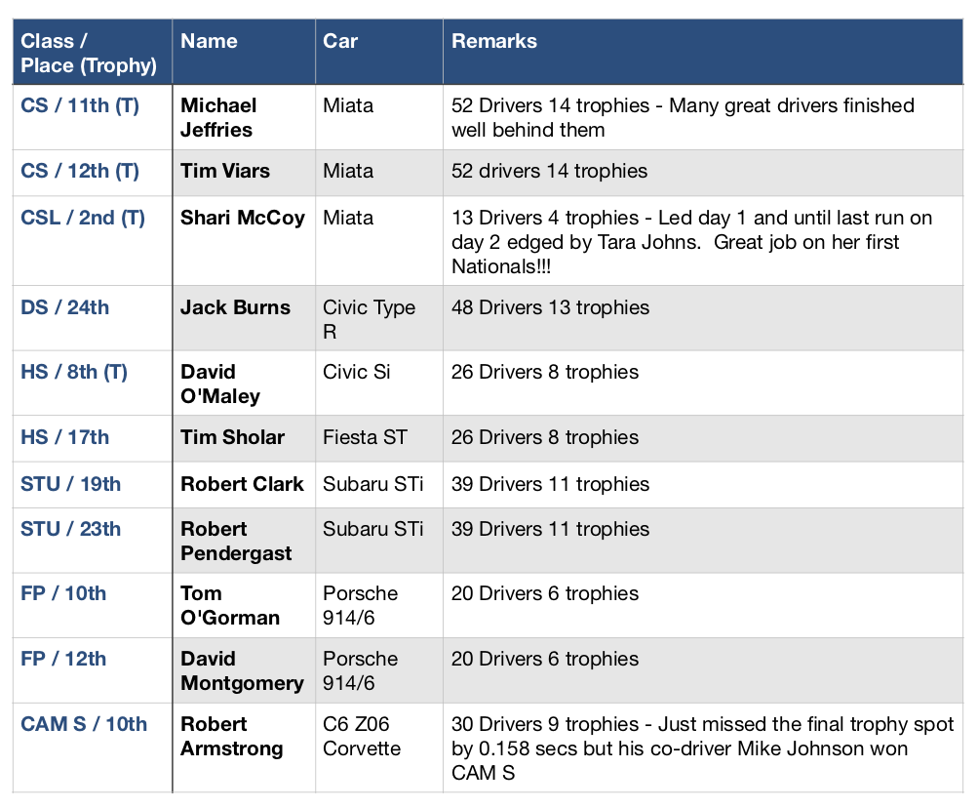Image resolution: width=978 pixels, height=808 pixels.
Task: Click the 'FP / 10th' entry
Action: tap(63, 593)
